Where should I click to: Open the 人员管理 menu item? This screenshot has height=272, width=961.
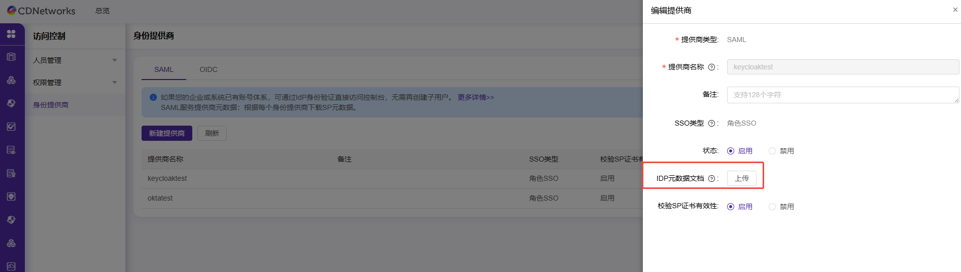(75, 60)
